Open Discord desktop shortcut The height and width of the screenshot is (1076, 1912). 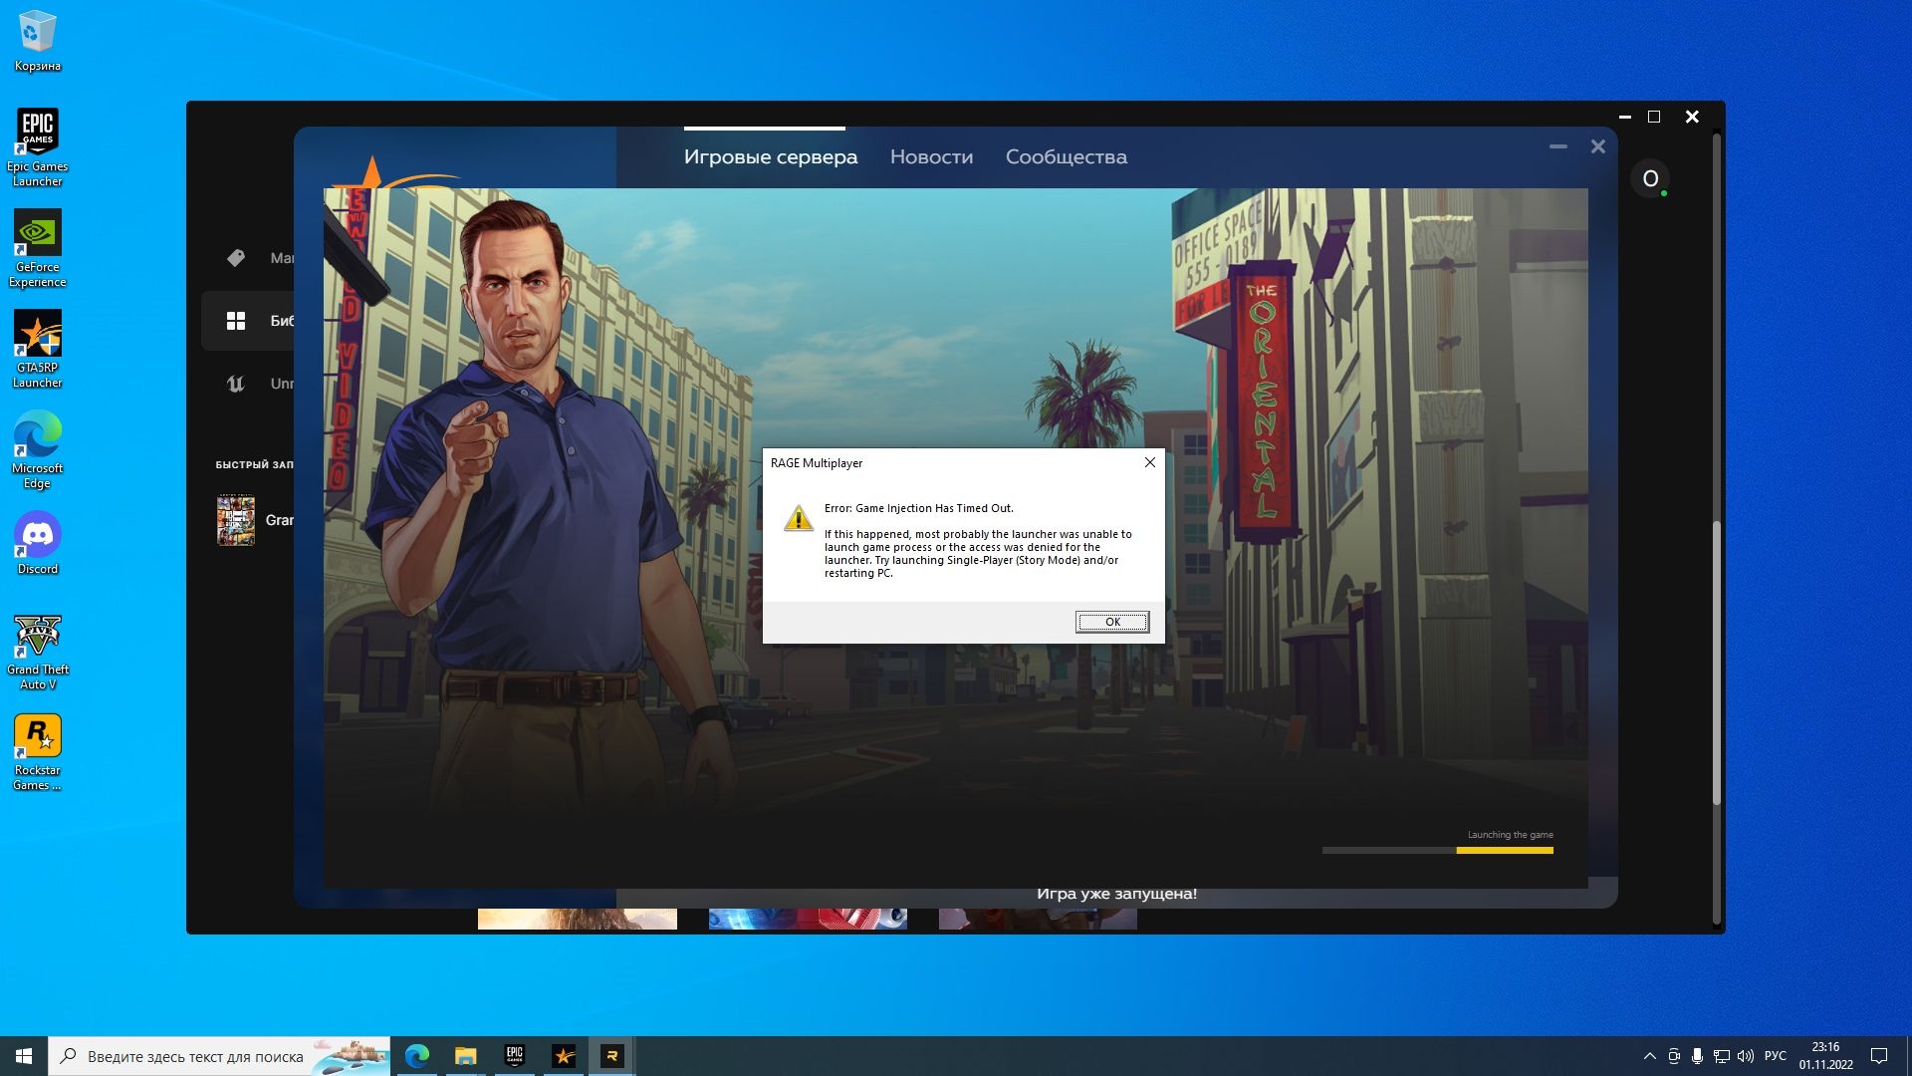[x=37, y=544]
